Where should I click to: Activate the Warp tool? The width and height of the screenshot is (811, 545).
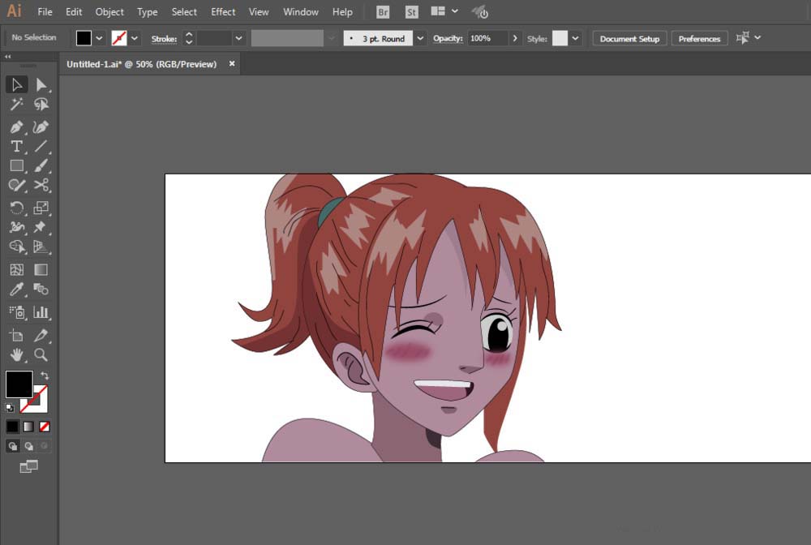tap(16, 227)
